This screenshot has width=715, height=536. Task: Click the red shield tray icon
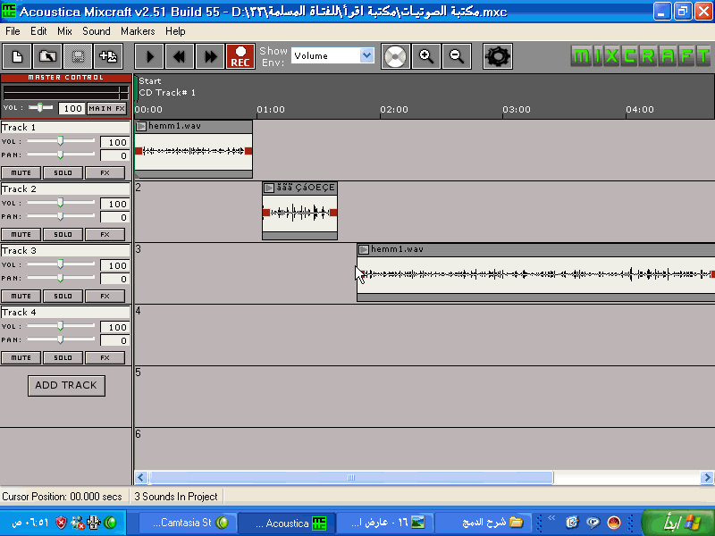click(x=61, y=523)
